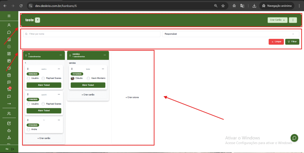Bookmark the page with the star icon

tap(223, 6)
